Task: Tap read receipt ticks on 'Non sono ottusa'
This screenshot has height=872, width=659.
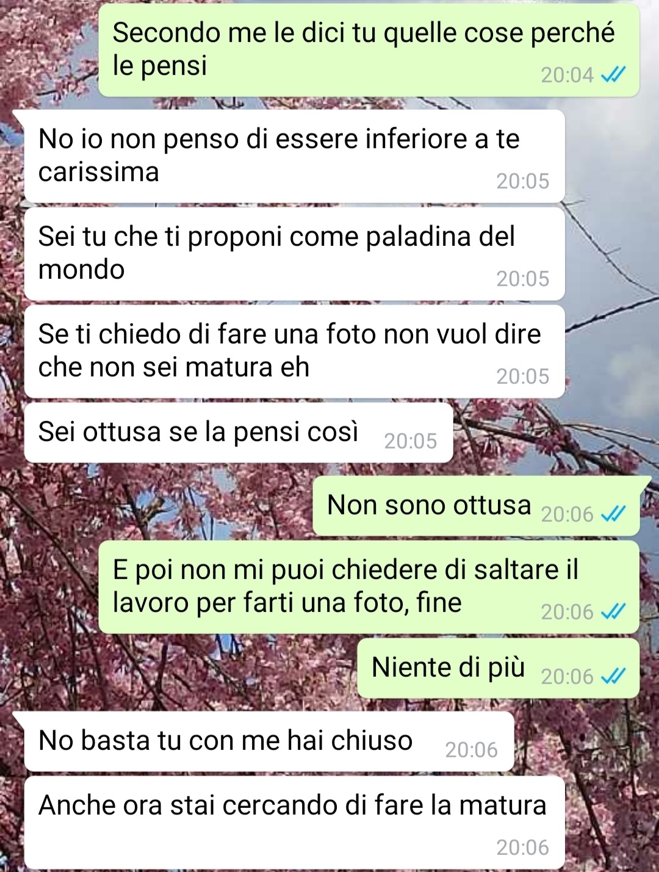Action: [x=613, y=514]
